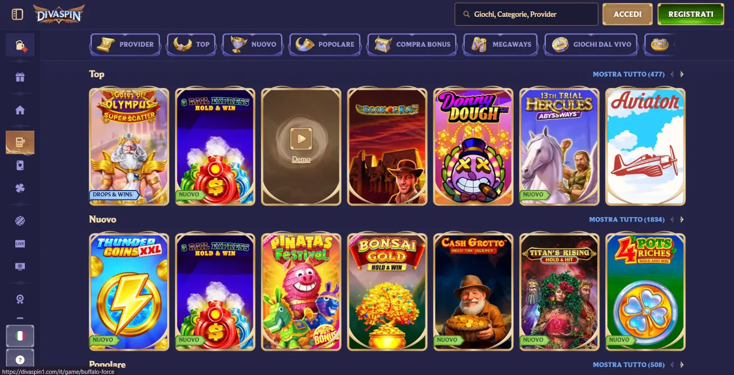The image size is (734, 375).
Task: Click the clover sidebar icon
Action: (20, 188)
